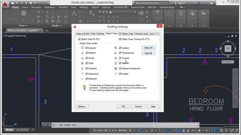Toggle the Apparent intersection checkbox
Image resolution: width=241 pixels, height=135 pixels.
coord(120,68)
